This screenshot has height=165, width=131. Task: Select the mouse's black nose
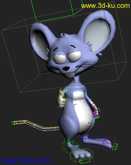pos(66,68)
